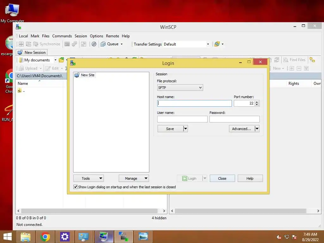Select New Site in the site list
This screenshot has width=324, height=243.
[x=85, y=75]
